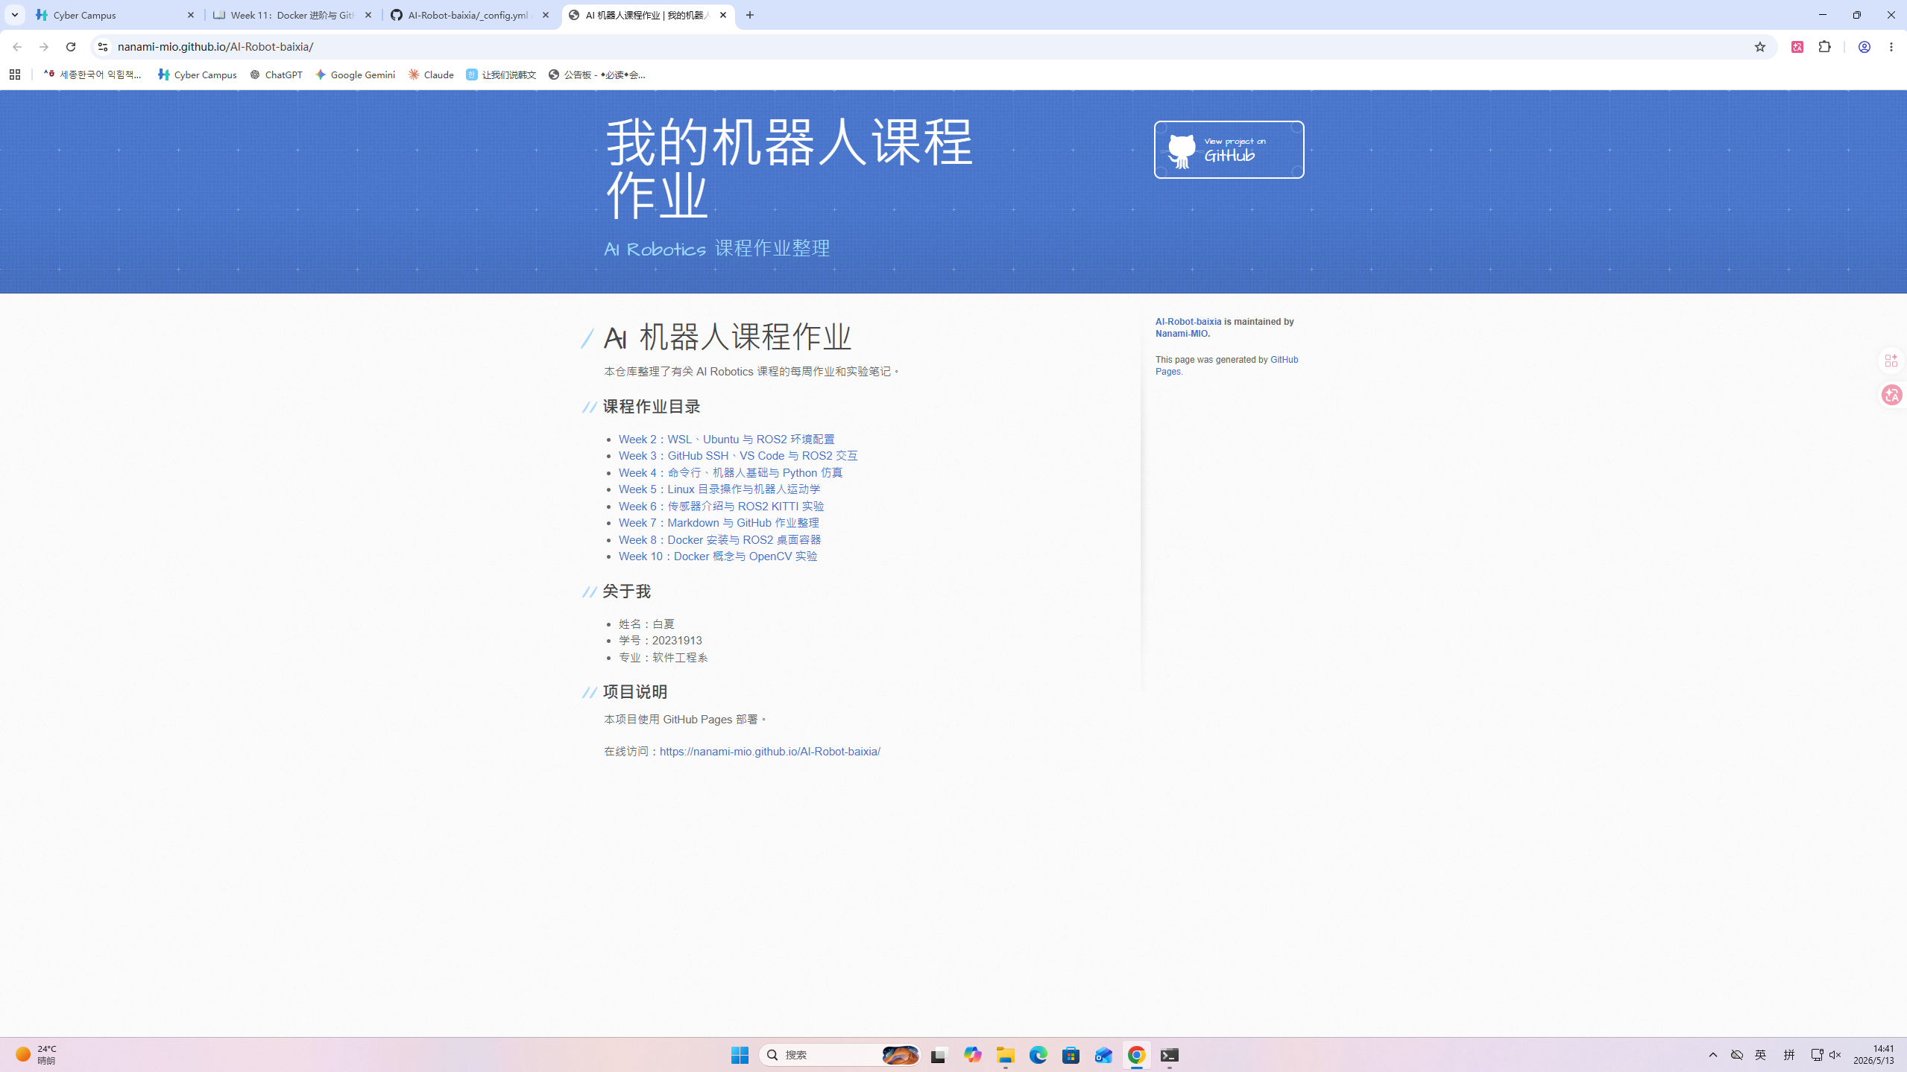
Task: Open the 让我们说韩文 bookmark
Action: pos(501,74)
